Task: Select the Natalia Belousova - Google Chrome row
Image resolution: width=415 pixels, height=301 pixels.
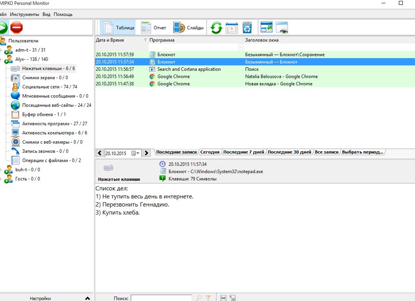Action: (x=255, y=77)
